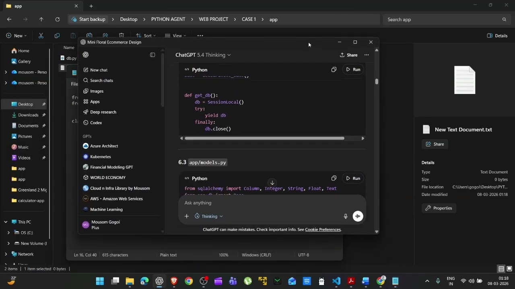
Task: Show hidden system tray icons
Action: pyautogui.click(x=427, y=281)
